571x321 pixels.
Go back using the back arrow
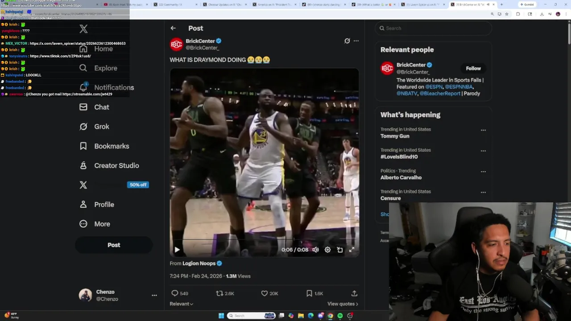click(173, 28)
